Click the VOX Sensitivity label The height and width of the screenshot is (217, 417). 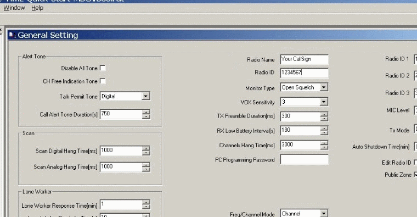click(x=257, y=102)
